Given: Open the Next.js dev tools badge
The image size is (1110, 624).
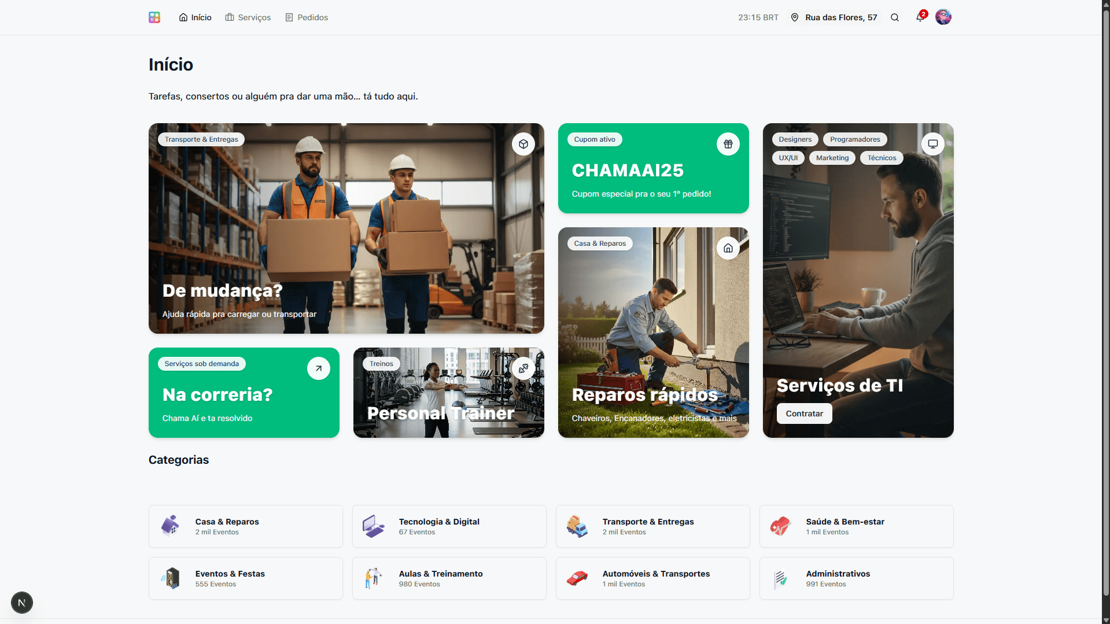Looking at the screenshot, I should click(22, 603).
